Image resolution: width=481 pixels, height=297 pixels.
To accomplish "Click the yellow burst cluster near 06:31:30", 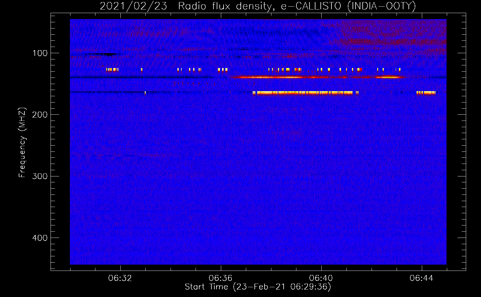I will click(112, 70).
